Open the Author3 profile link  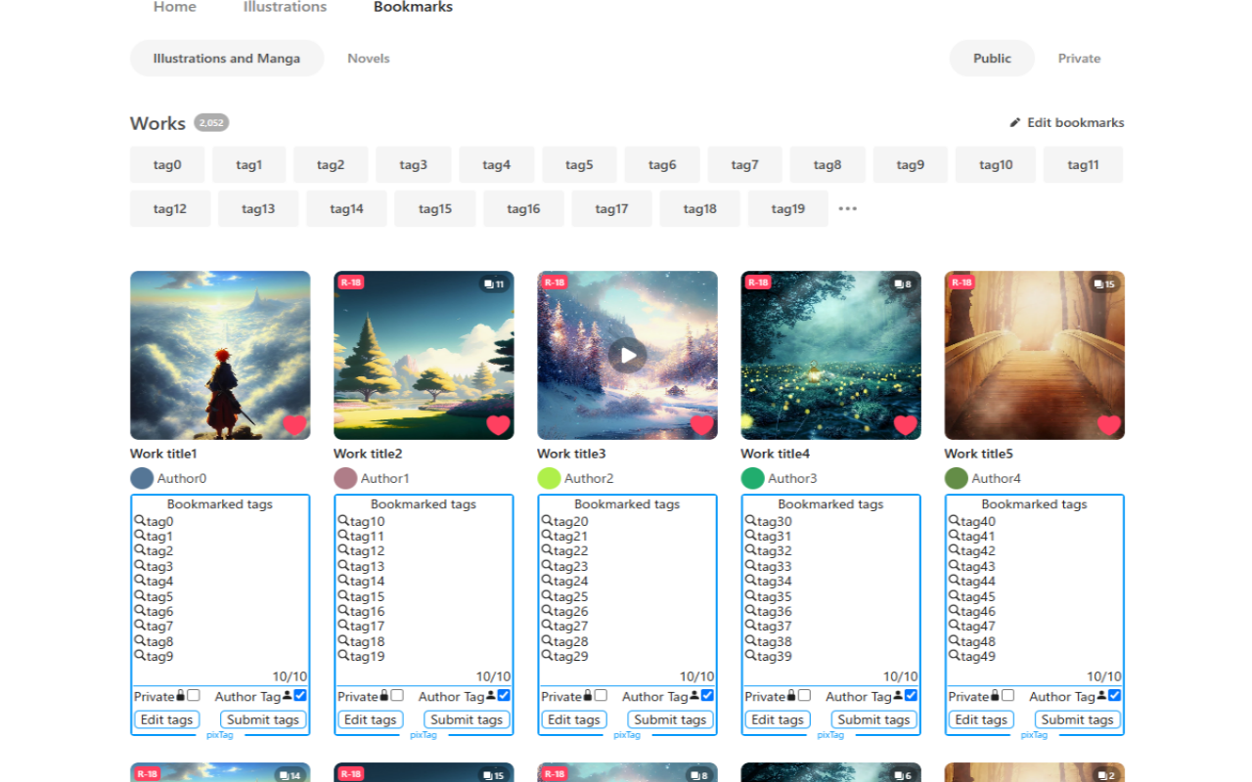792,478
